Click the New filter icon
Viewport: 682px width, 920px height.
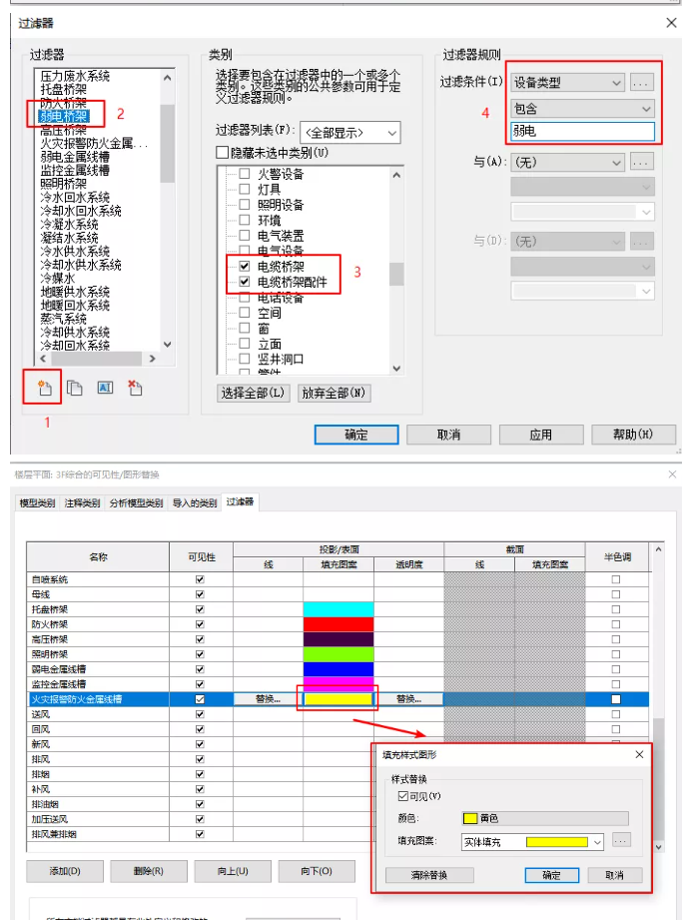[x=45, y=388]
